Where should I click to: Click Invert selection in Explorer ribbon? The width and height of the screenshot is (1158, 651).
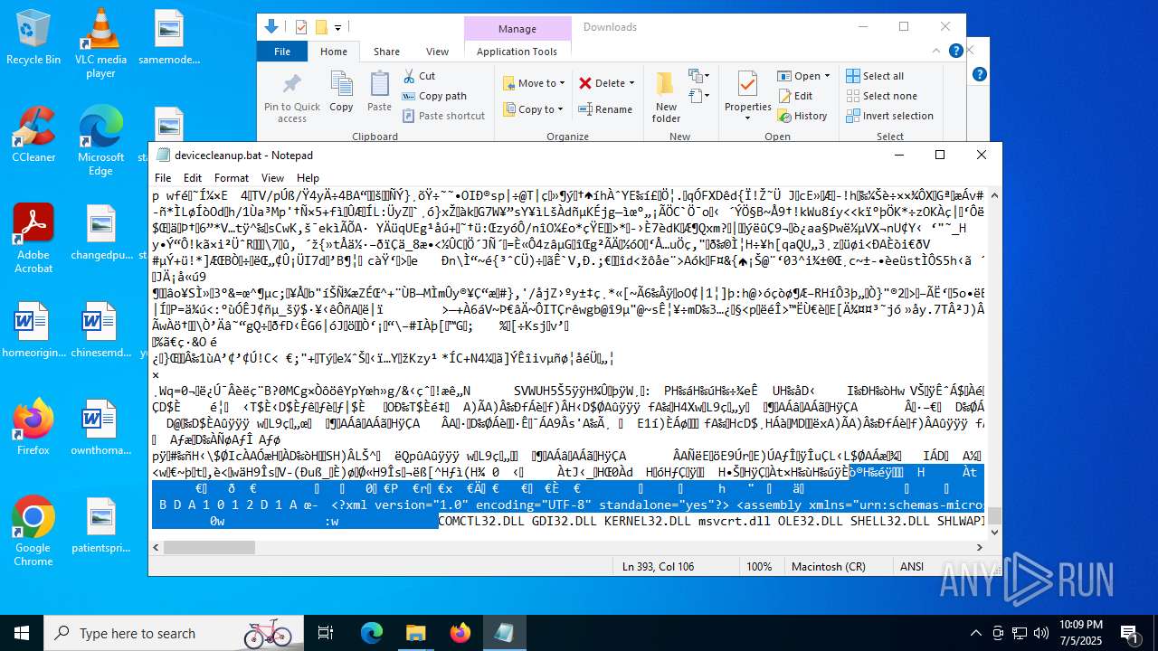(x=889, y=116)
